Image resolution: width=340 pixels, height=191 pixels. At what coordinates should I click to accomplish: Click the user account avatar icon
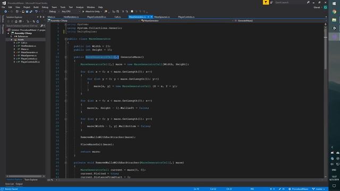pyautogui.click(x=326, y=7)
